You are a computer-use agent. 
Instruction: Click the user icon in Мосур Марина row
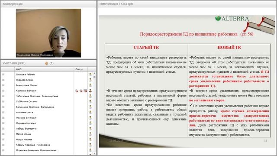point(90,140)
